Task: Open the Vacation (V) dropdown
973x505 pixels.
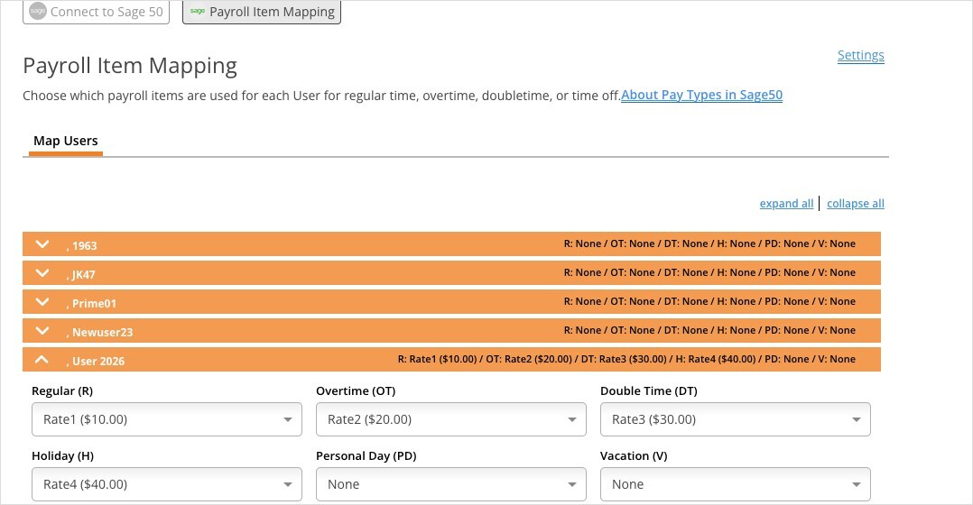Action: point(736,484)
